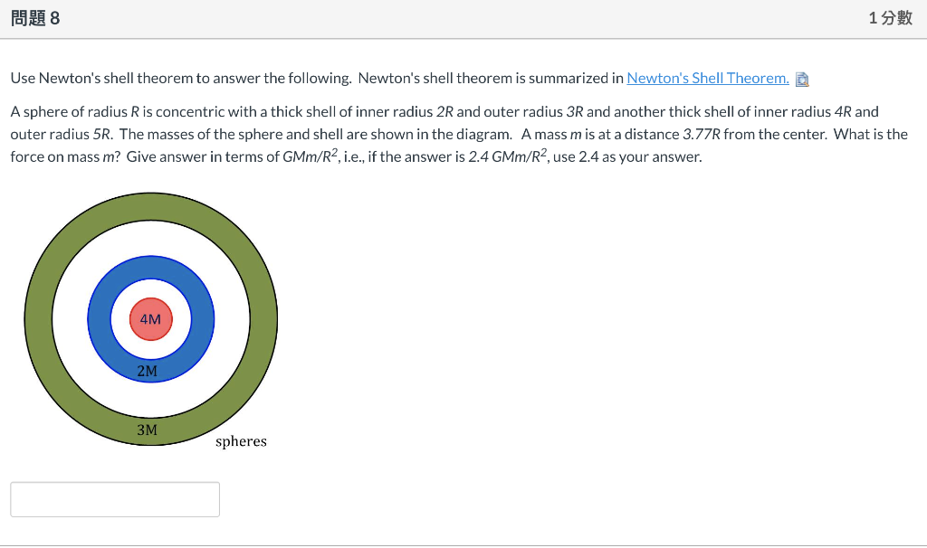Click the document preview icon beside the link
The height and width of the screenshot is (548, 927).
click(x=800, y=79)
